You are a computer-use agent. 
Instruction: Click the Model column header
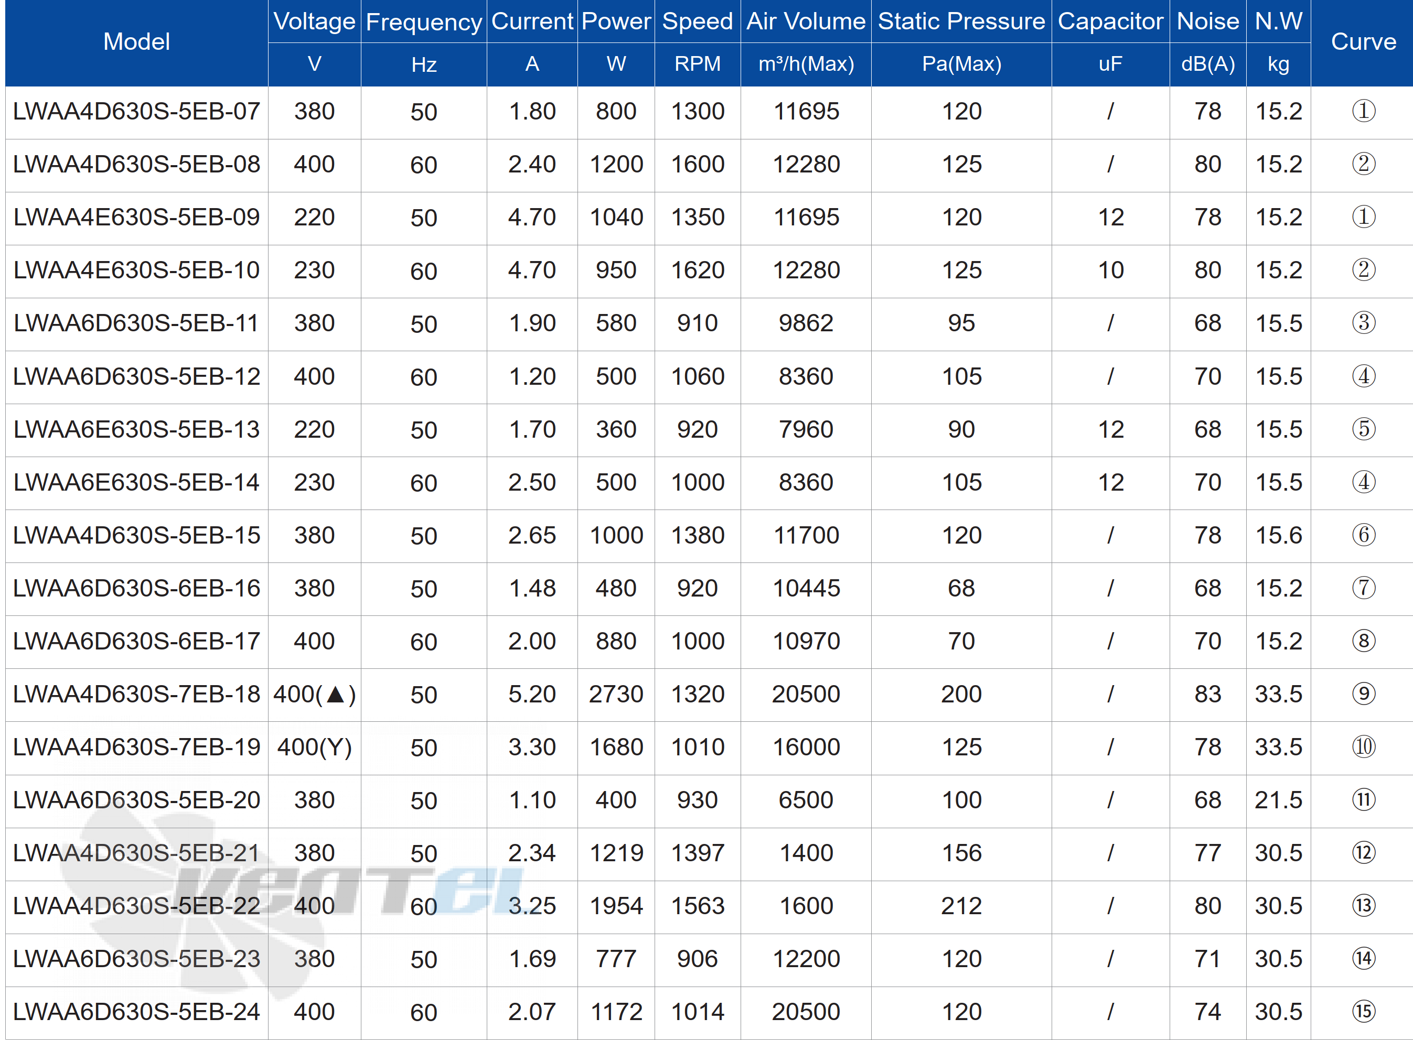click(x=137, y=41)
